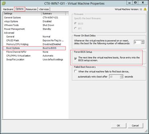Decrease retry boot seconds with the down arrow
The image size is (149, 134).
pyautogui.click(x=121, y=77)
